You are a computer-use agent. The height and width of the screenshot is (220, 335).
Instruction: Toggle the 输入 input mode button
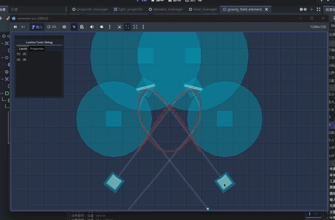[37, 27]
